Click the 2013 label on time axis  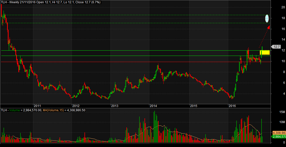click(115, 106)
